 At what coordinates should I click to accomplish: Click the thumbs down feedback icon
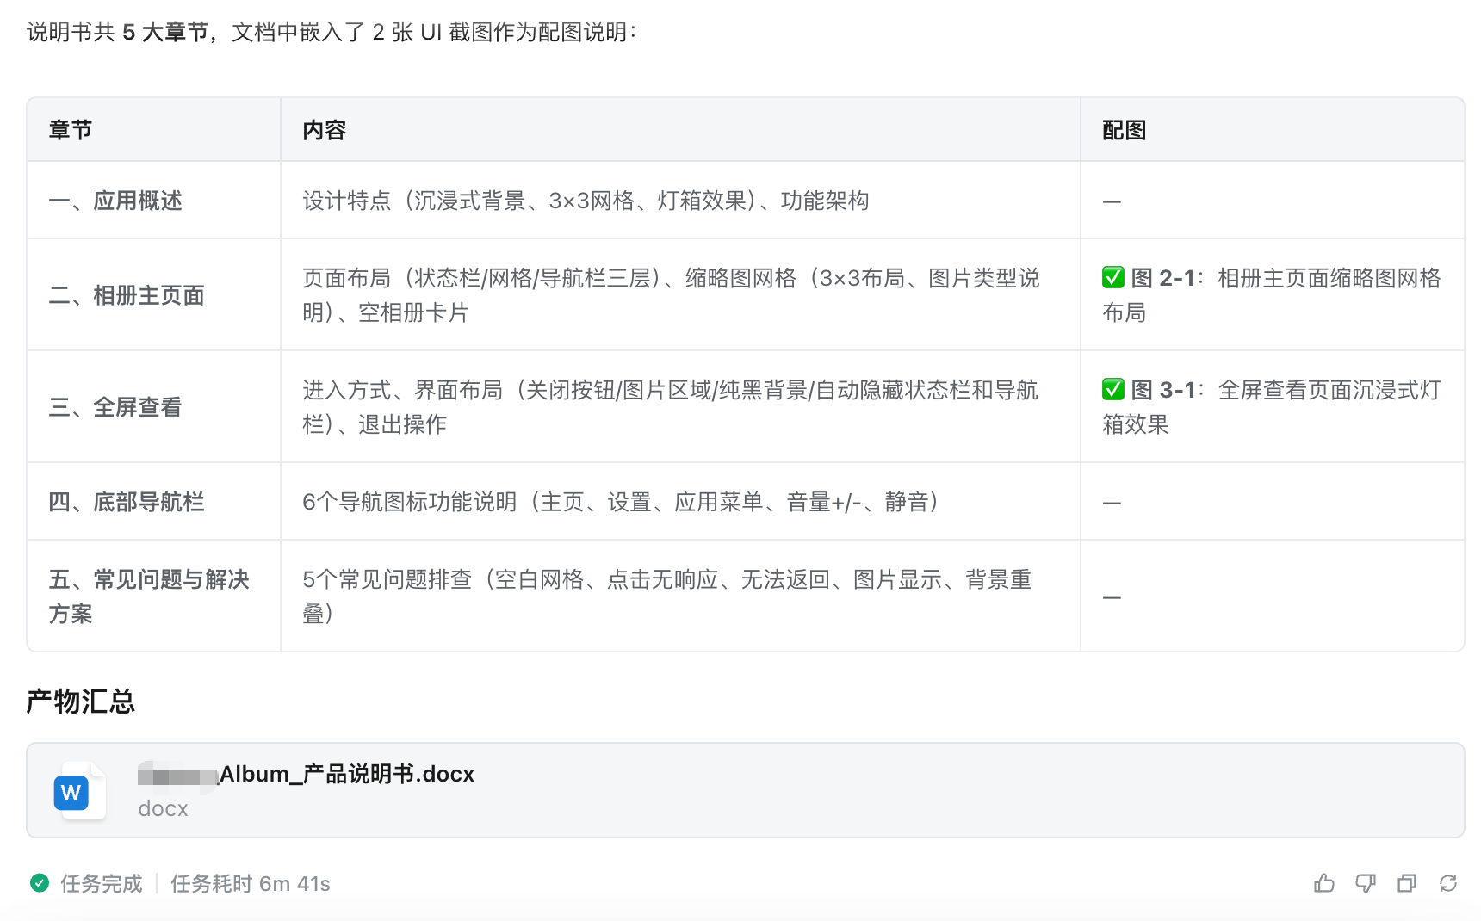click(1365, 883)
